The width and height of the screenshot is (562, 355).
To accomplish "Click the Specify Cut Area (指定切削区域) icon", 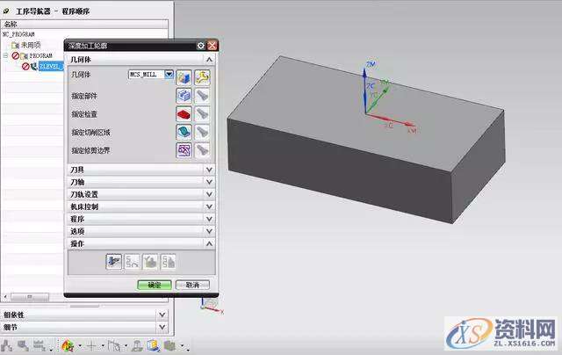I will click(184, 132).
